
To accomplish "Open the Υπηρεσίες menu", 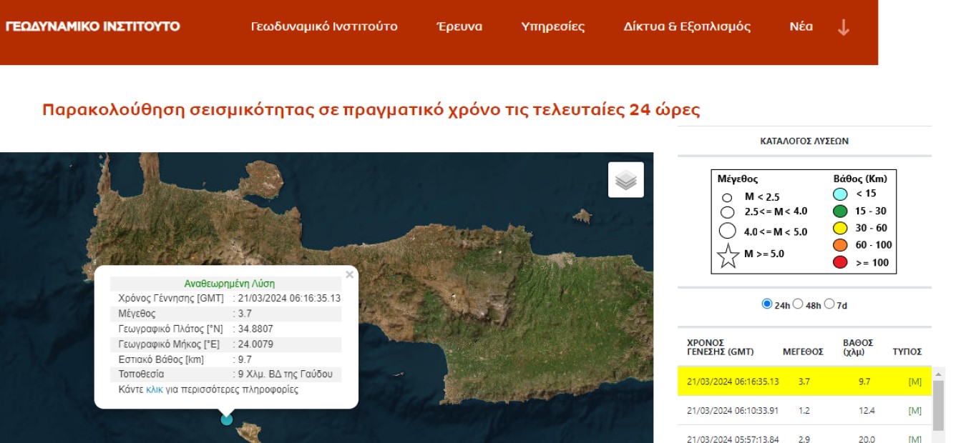I will (x=553, y=27).
